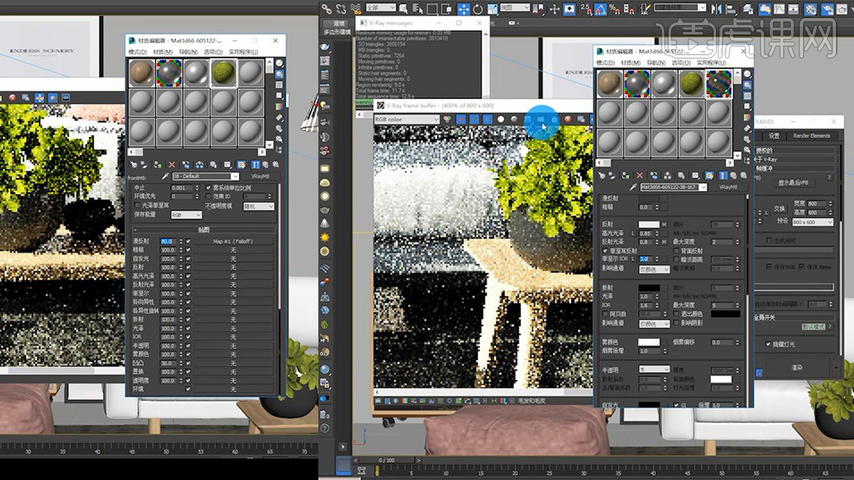Click Select and Move tool in main toolbar
854x480 pixels.
[463, 9]
